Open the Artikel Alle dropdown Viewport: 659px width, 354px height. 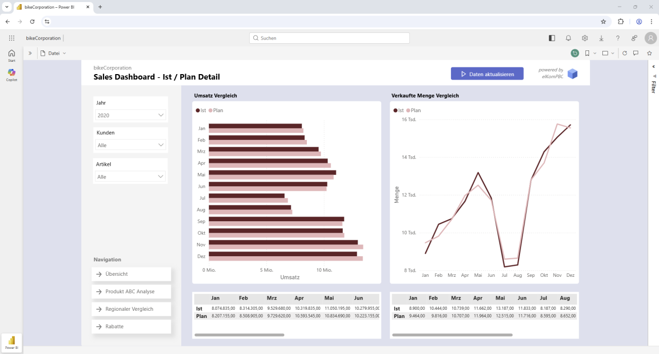point(160,176)
